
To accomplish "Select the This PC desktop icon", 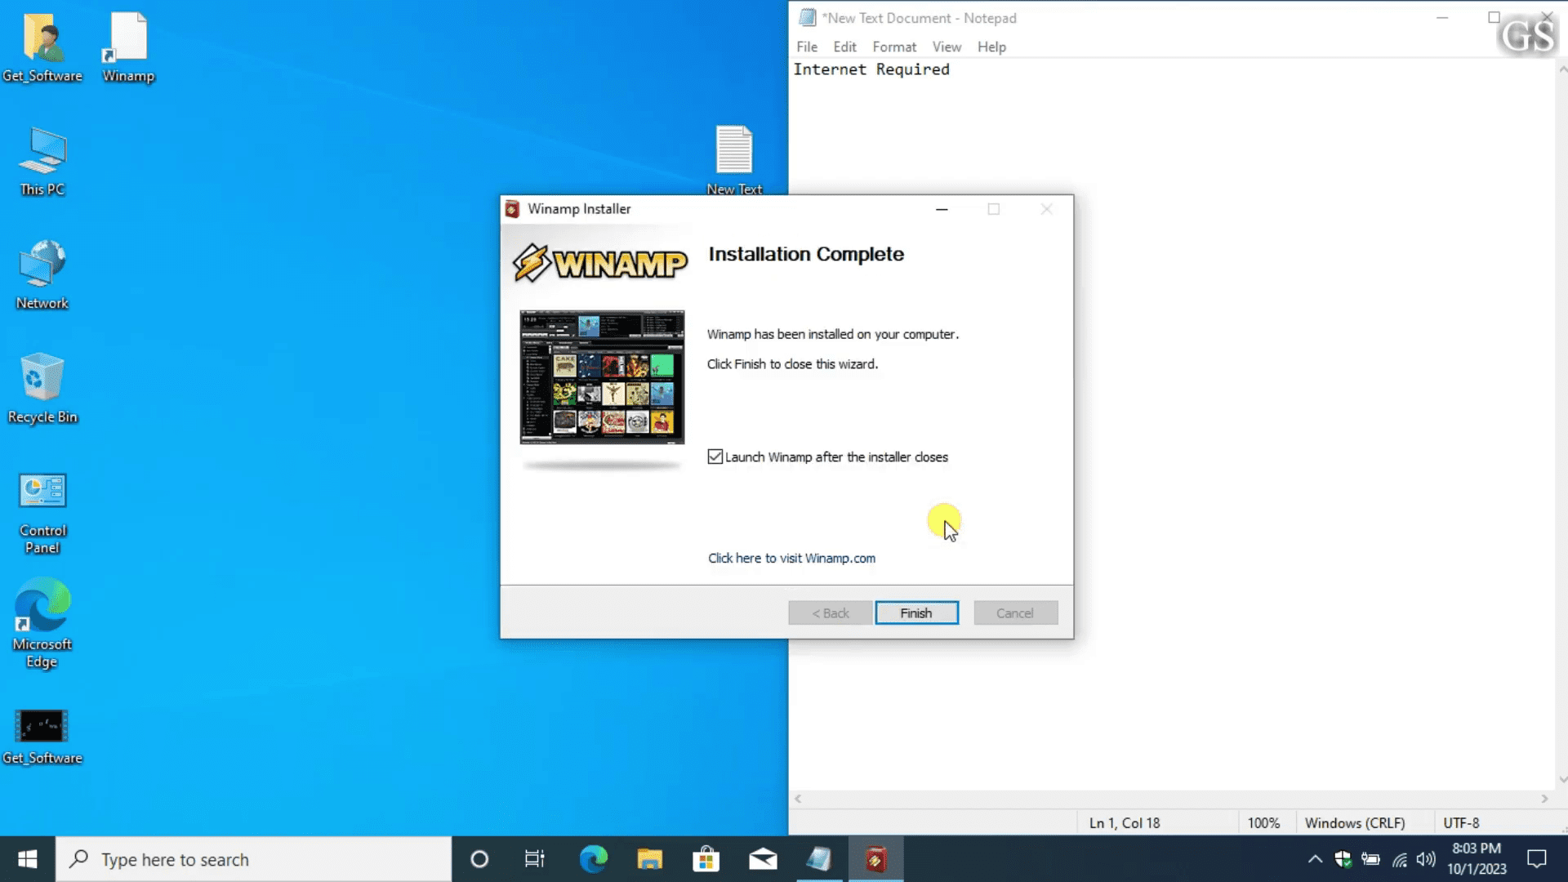I will tap(42, 162).
